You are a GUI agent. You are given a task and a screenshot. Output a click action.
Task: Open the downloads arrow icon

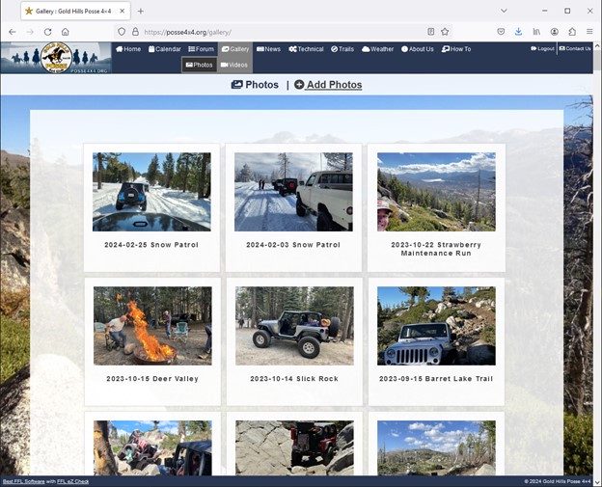click(518, 32)
